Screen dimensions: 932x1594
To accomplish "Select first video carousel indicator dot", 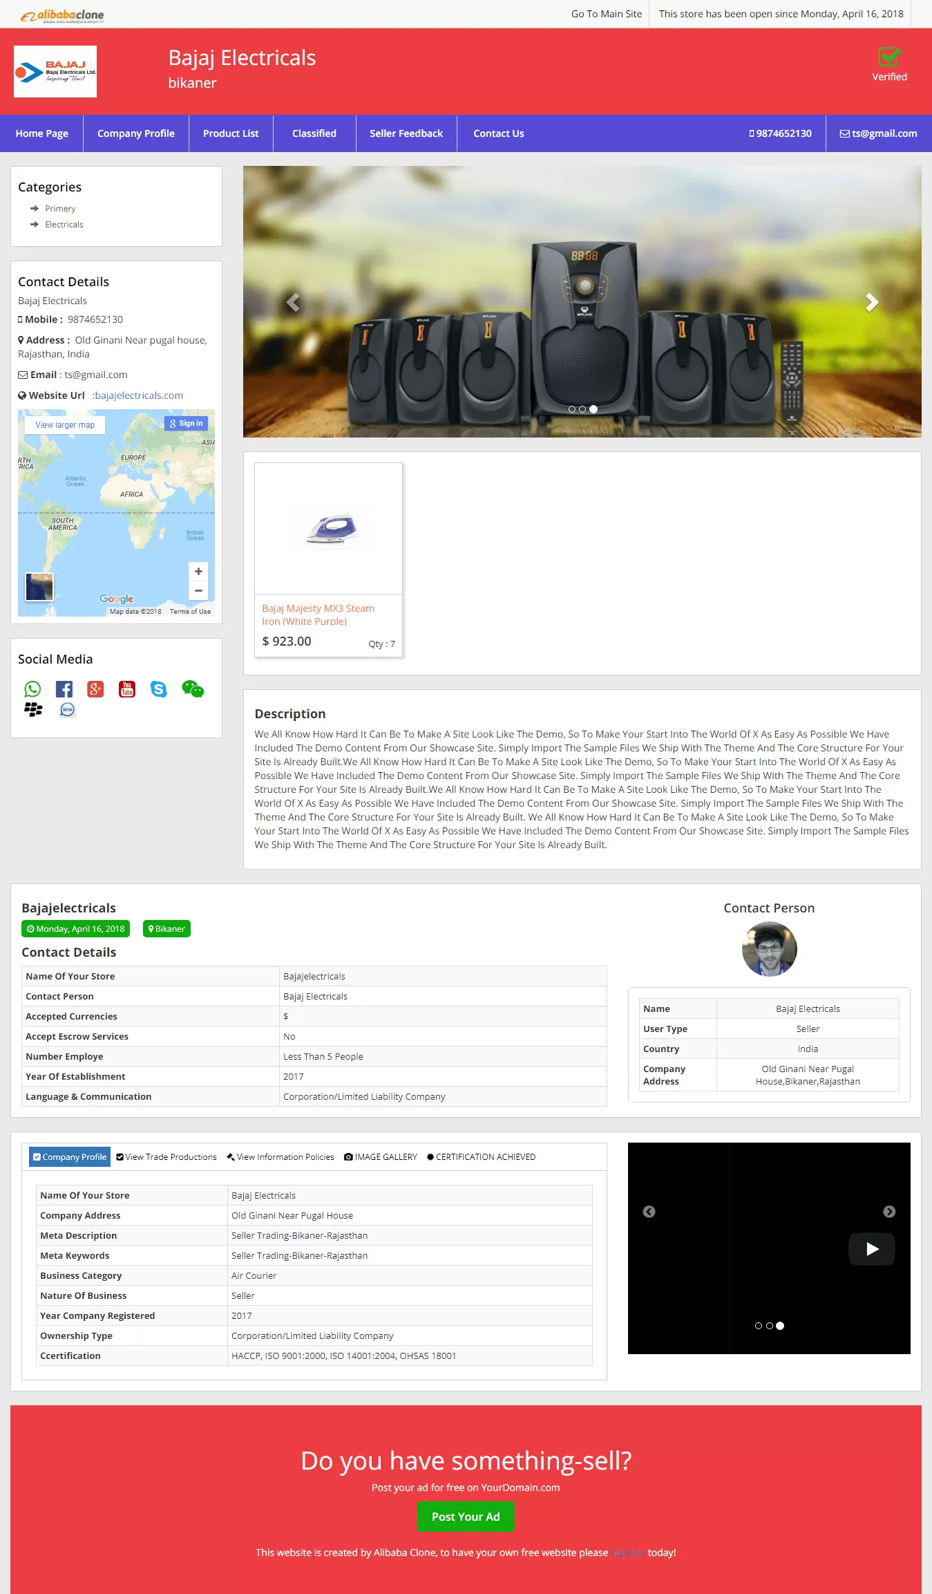I will pos(759,1326).
